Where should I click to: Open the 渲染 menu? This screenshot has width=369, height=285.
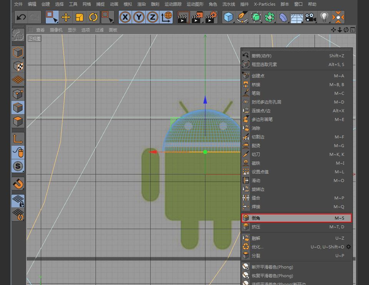[141, 4]
